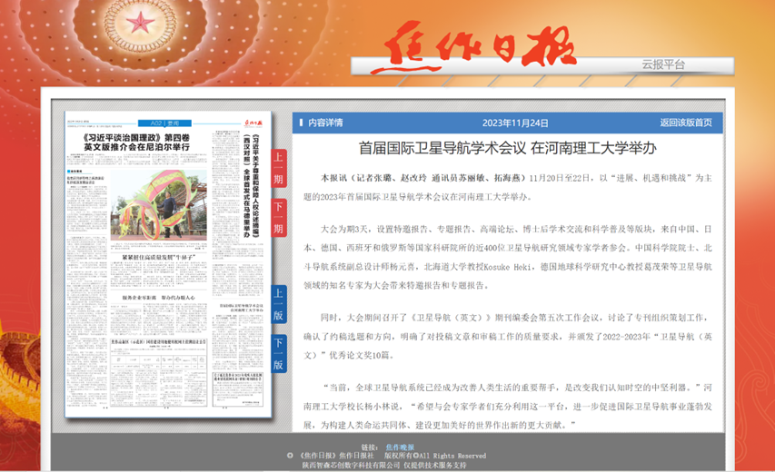Open the 焦作晚报 footer link
The height and width of the screenshot is (472, 775).
point(398,447)
